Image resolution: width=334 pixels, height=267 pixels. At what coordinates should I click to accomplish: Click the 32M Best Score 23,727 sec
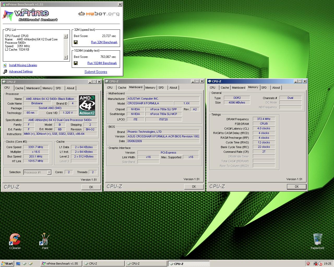coord(109,36)
